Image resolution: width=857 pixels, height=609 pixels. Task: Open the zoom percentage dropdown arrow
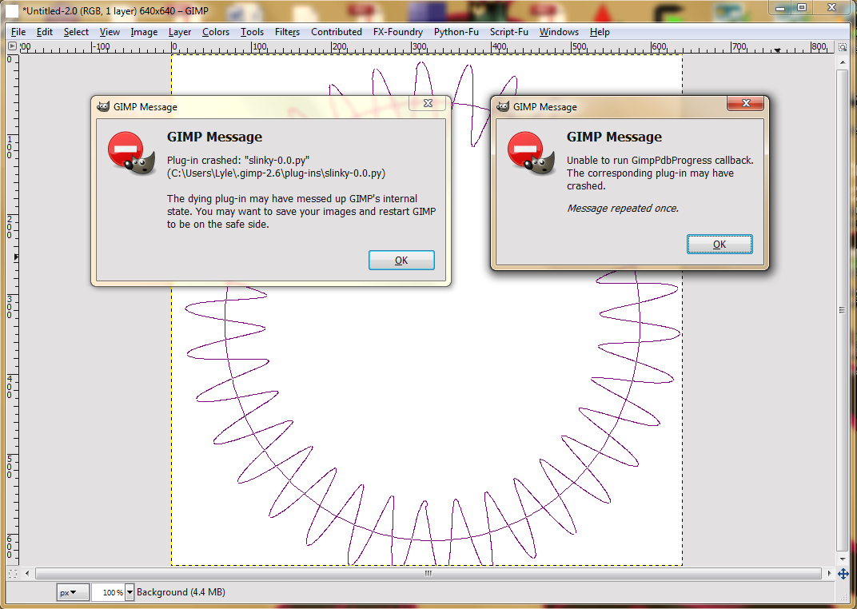[130, 592]
